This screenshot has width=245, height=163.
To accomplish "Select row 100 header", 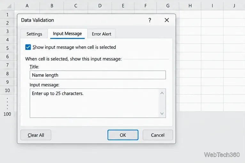I will click(7, 114).
